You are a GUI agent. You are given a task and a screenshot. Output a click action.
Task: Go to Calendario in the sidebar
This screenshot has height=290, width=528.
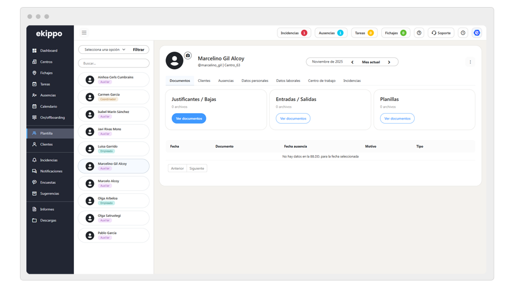(x=49, y=107)
